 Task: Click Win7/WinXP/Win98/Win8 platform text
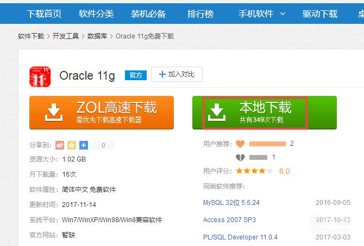coord(112,220)
